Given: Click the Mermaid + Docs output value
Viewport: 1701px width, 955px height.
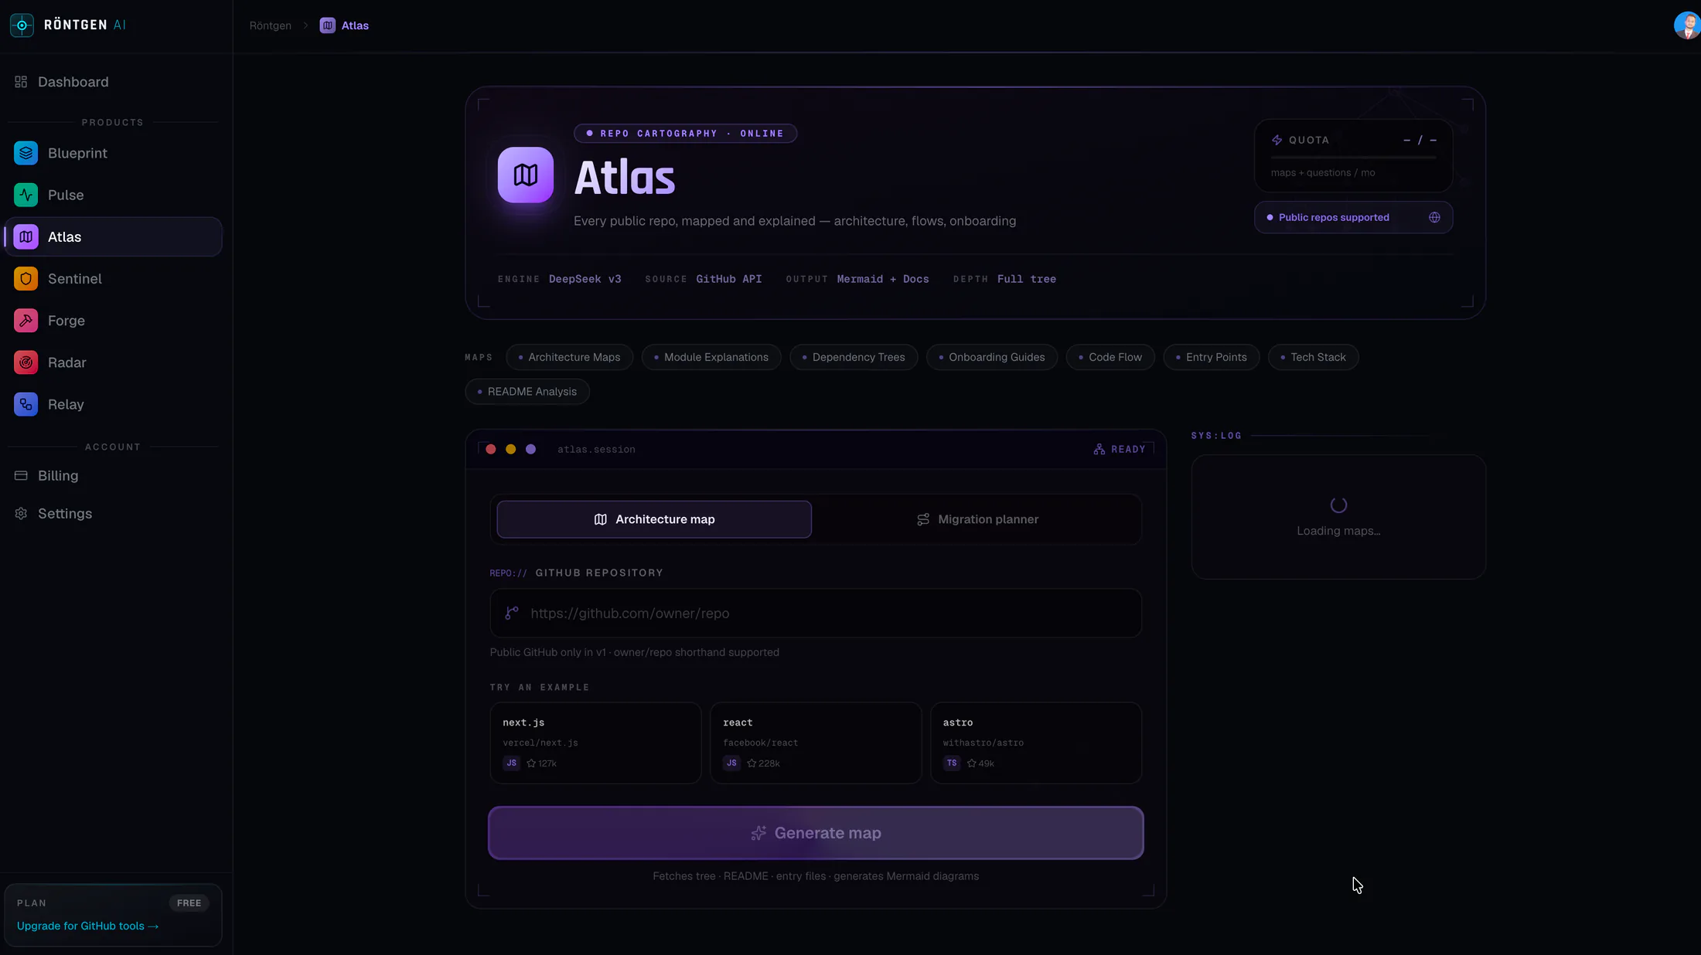Looking at the screenshot, I should pyautogui.click(x=883, y=279).
